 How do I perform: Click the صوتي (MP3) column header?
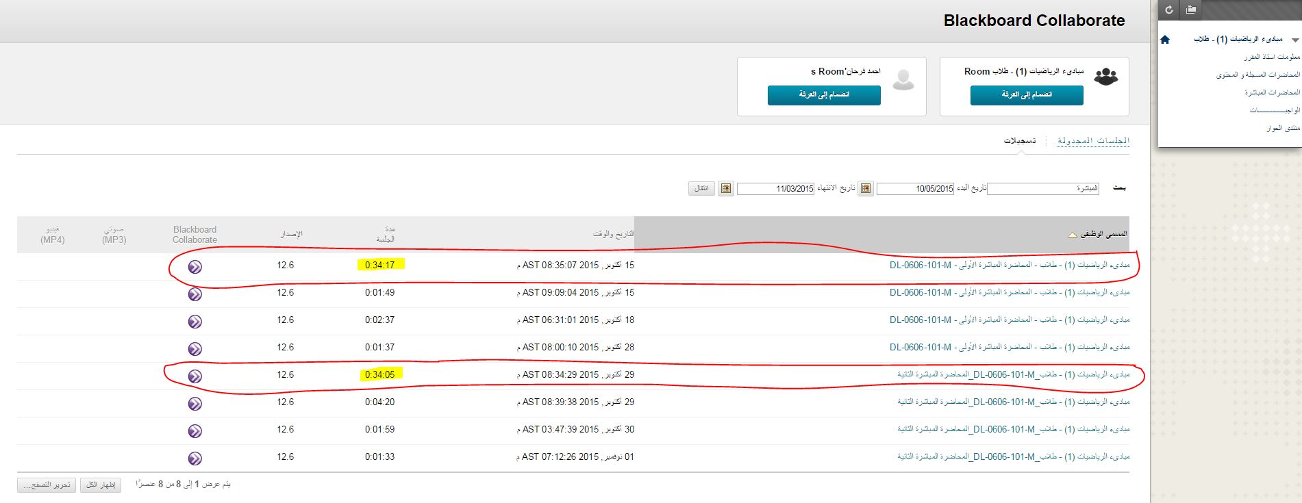114,234
